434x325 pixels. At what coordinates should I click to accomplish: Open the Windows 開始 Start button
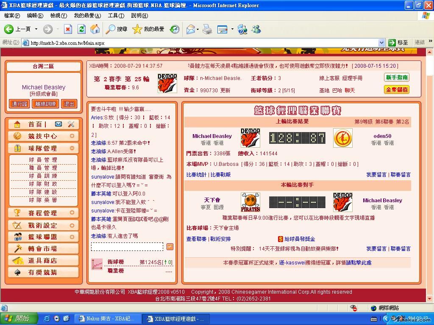click(19, 319)
